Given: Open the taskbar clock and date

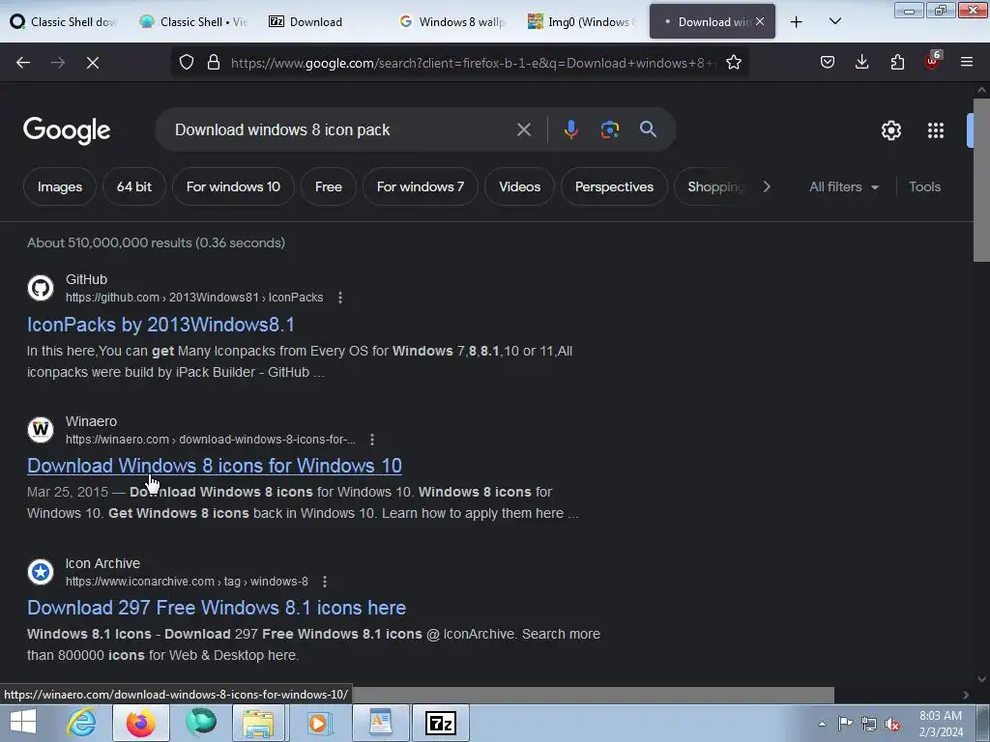Looking at the screenshot, I should pyautogui.click(x=941, y=724).
